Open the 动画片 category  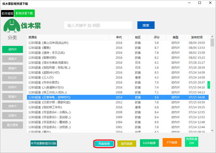coord(13,115)
